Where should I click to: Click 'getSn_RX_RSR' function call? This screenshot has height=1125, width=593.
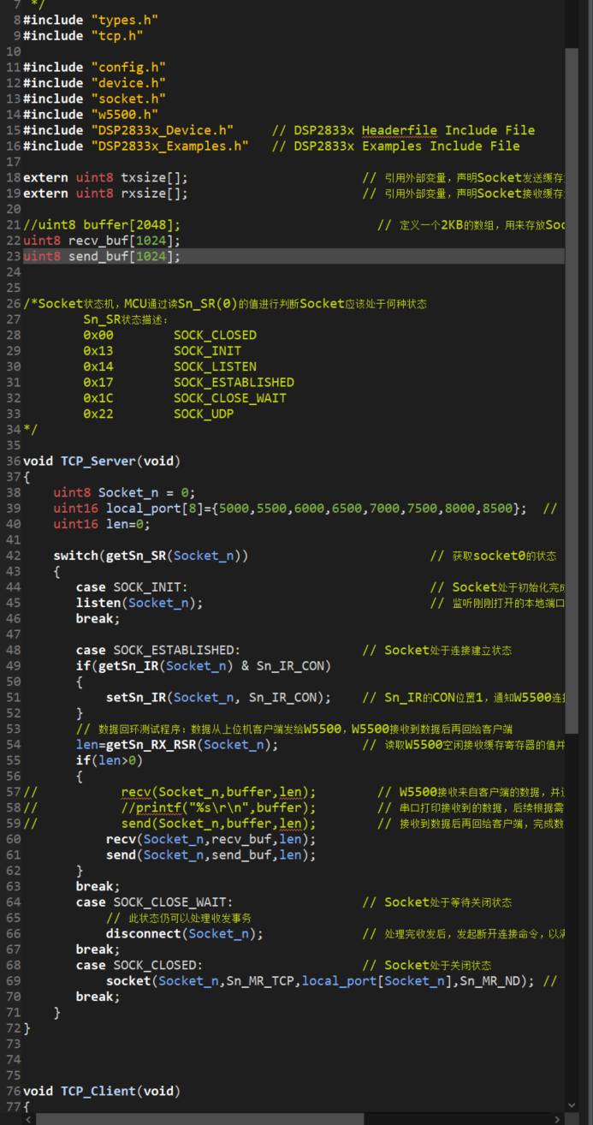pyautogui.click(x=151, y=745)
